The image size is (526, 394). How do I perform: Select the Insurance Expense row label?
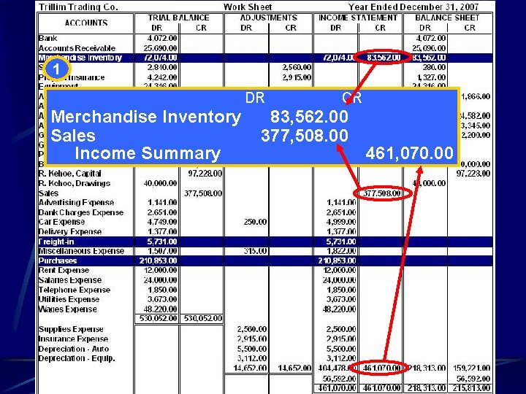click(x=73, y=339)
